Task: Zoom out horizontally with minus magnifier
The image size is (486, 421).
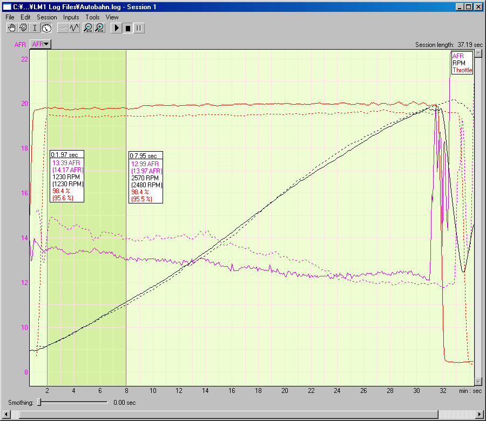Action: point(89,28)
